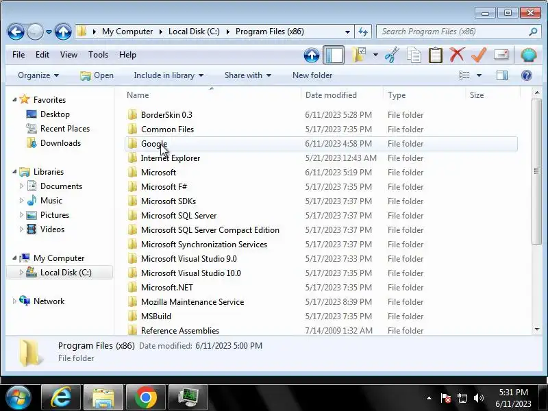Click the Refresh button next to address bar
This screenshot has width=548, height=411.
pyautogui.click(x=363, y=32)
